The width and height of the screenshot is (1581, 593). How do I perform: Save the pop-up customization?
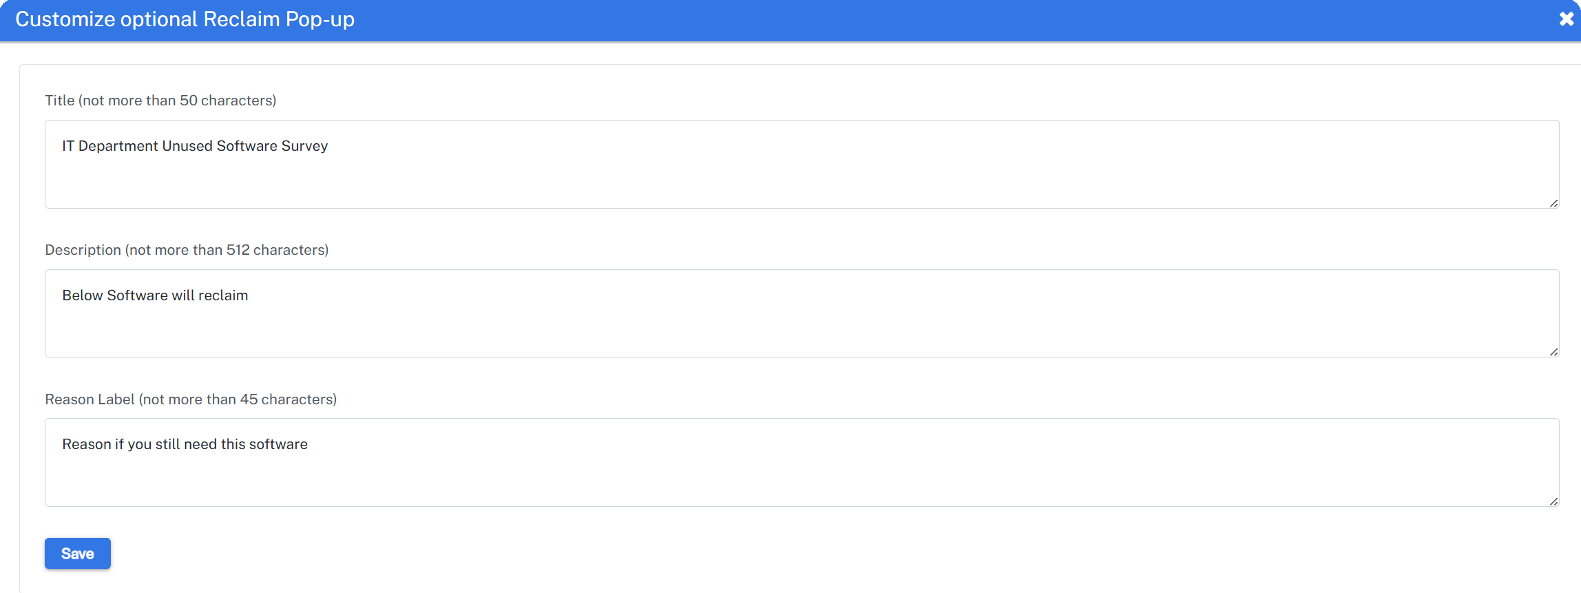[x=78, y=553]
